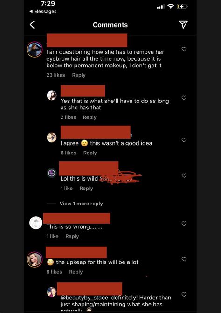Like the 'Yes that is what she'll' reply
The width and height of the screenshot is (221, 313).
coord(184,98)
